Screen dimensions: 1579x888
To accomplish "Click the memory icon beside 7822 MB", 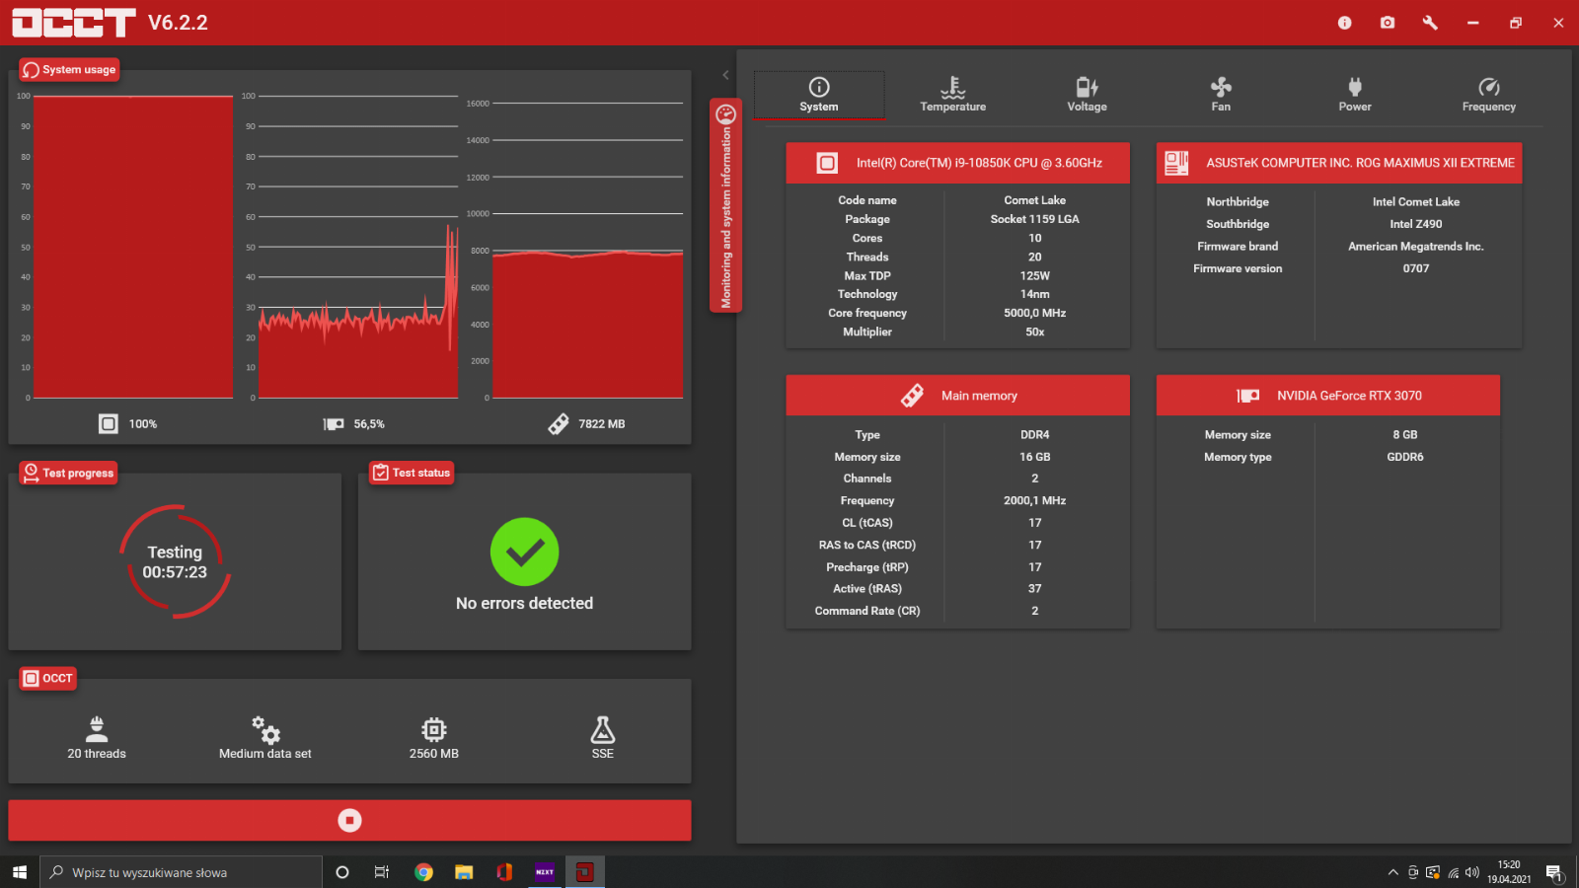I will tap(559, 423).
